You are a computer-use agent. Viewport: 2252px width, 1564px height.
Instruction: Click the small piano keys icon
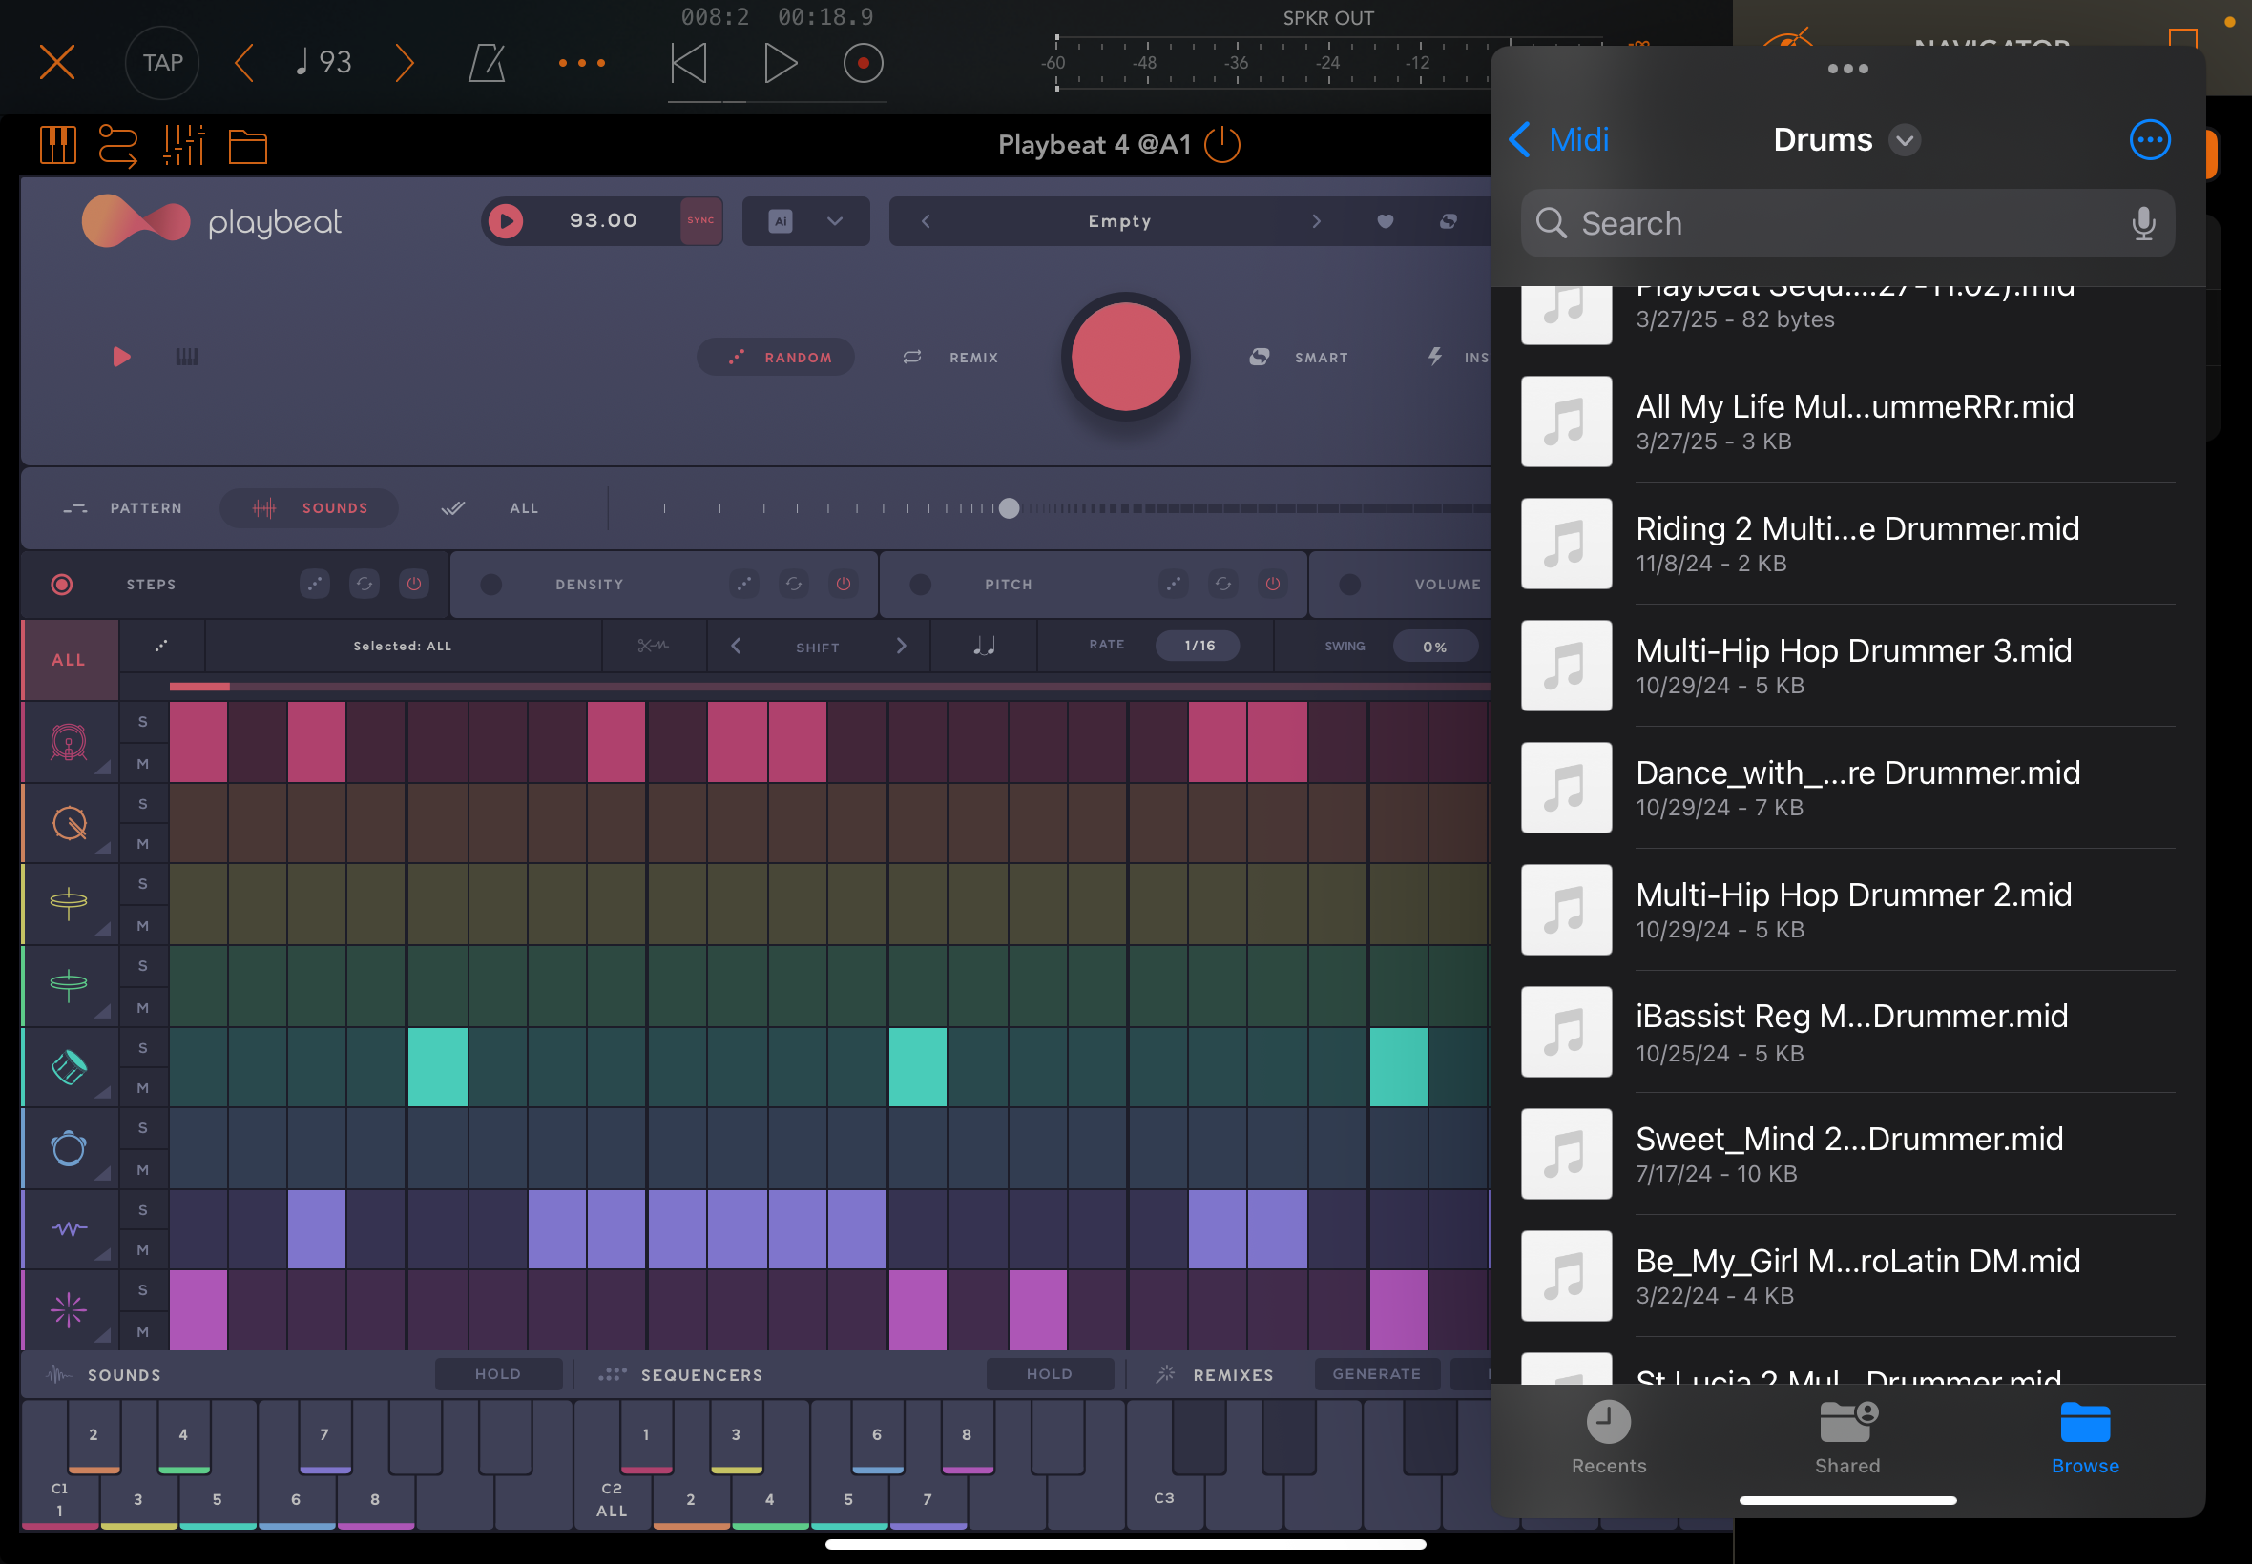coord(186,357)
